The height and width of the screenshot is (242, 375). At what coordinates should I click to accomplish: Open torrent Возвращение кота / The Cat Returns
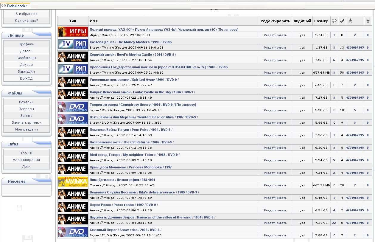131,142
